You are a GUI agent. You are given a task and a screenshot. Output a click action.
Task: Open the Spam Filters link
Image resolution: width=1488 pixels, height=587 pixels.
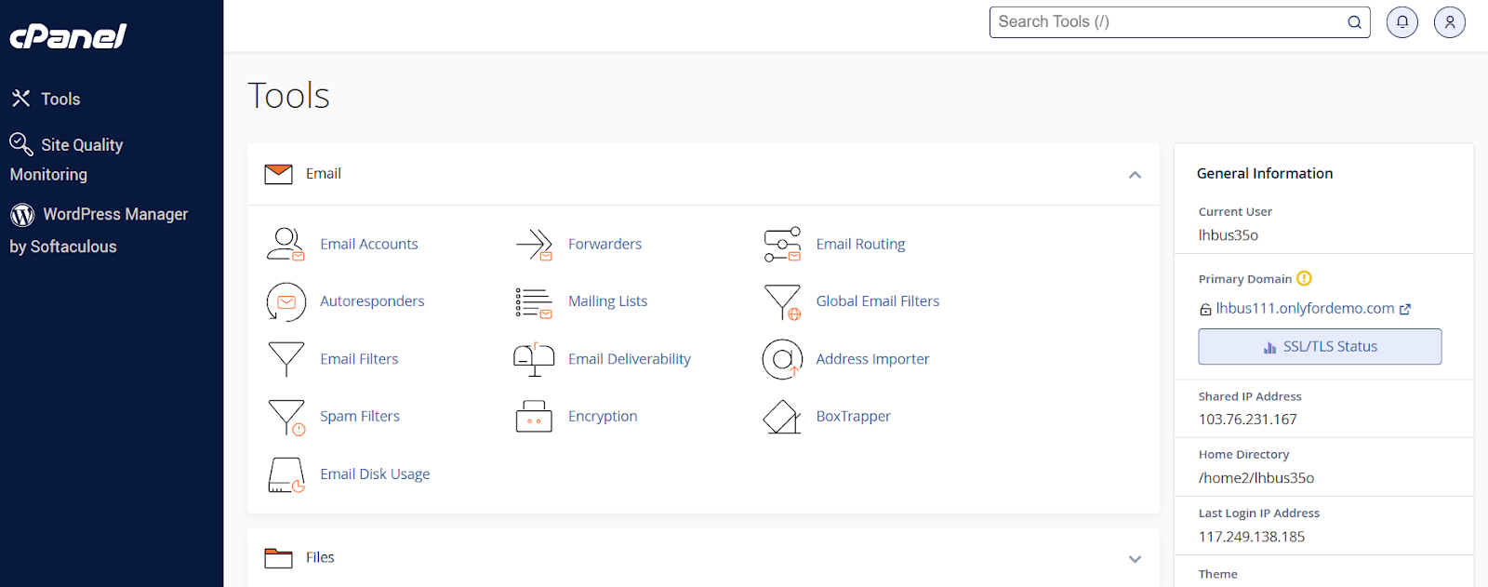(x=360, y=417)
